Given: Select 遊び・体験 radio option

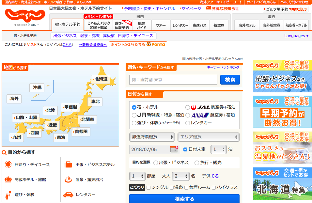Looking at the screenshot, I should click(134, 123).
